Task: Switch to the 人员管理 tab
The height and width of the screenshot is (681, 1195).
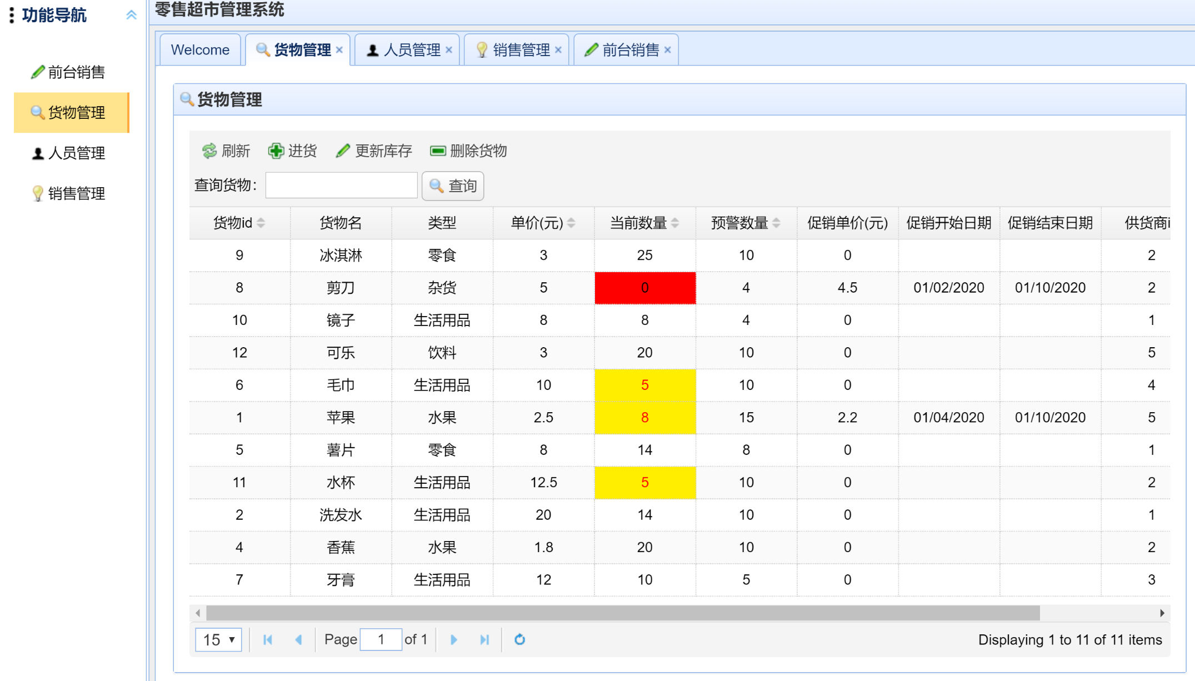Action: [x=412, y=50]
